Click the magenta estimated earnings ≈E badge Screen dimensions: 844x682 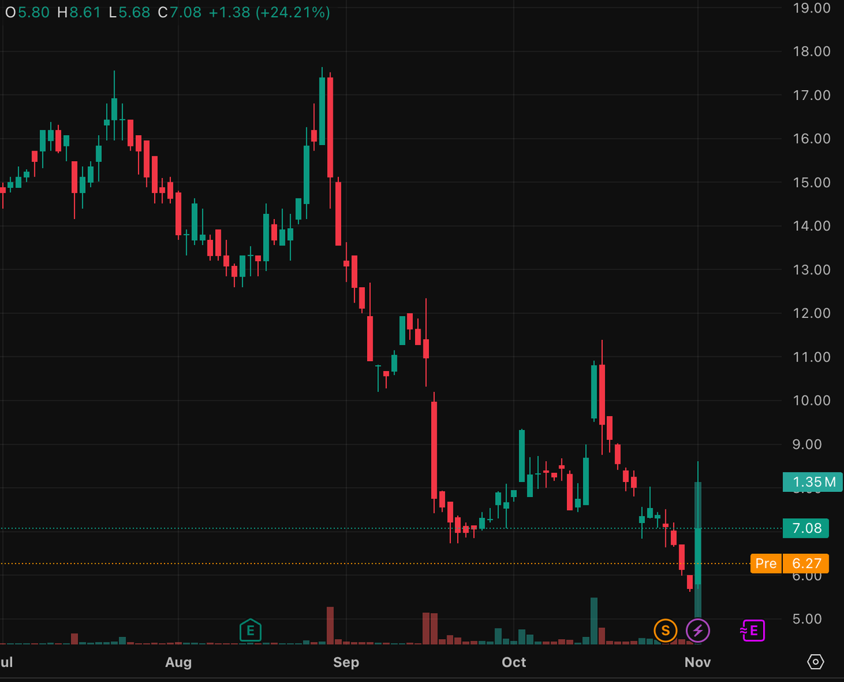tap(753, 631)
